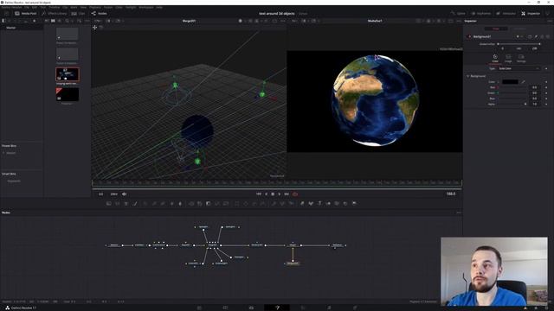This screenshot has width=554, height=311.
Task: Switch to the Image tab in Inspector
Action: (x=508, y=58)
